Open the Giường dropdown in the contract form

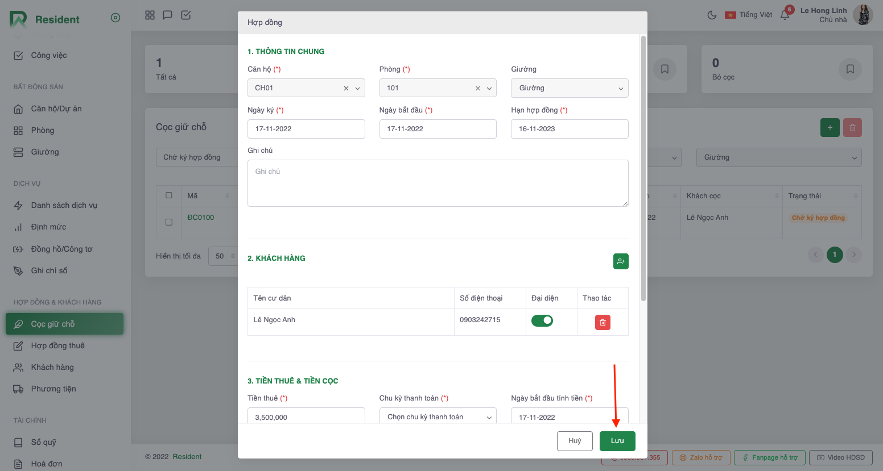coord(570,88)
